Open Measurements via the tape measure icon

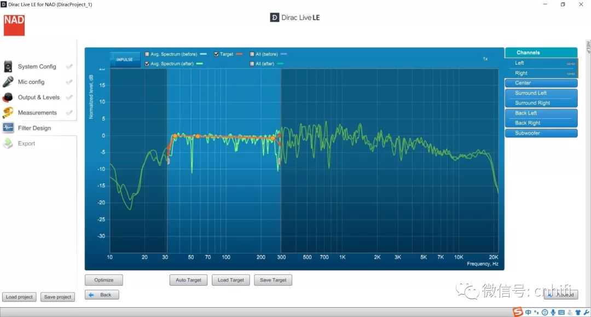[x=8, y=113]
